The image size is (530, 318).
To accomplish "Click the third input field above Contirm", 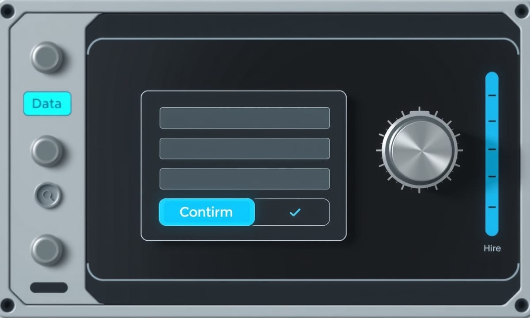I will click(245, 179).
